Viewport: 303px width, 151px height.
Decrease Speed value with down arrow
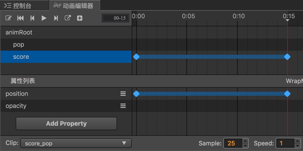pos(298,146)
